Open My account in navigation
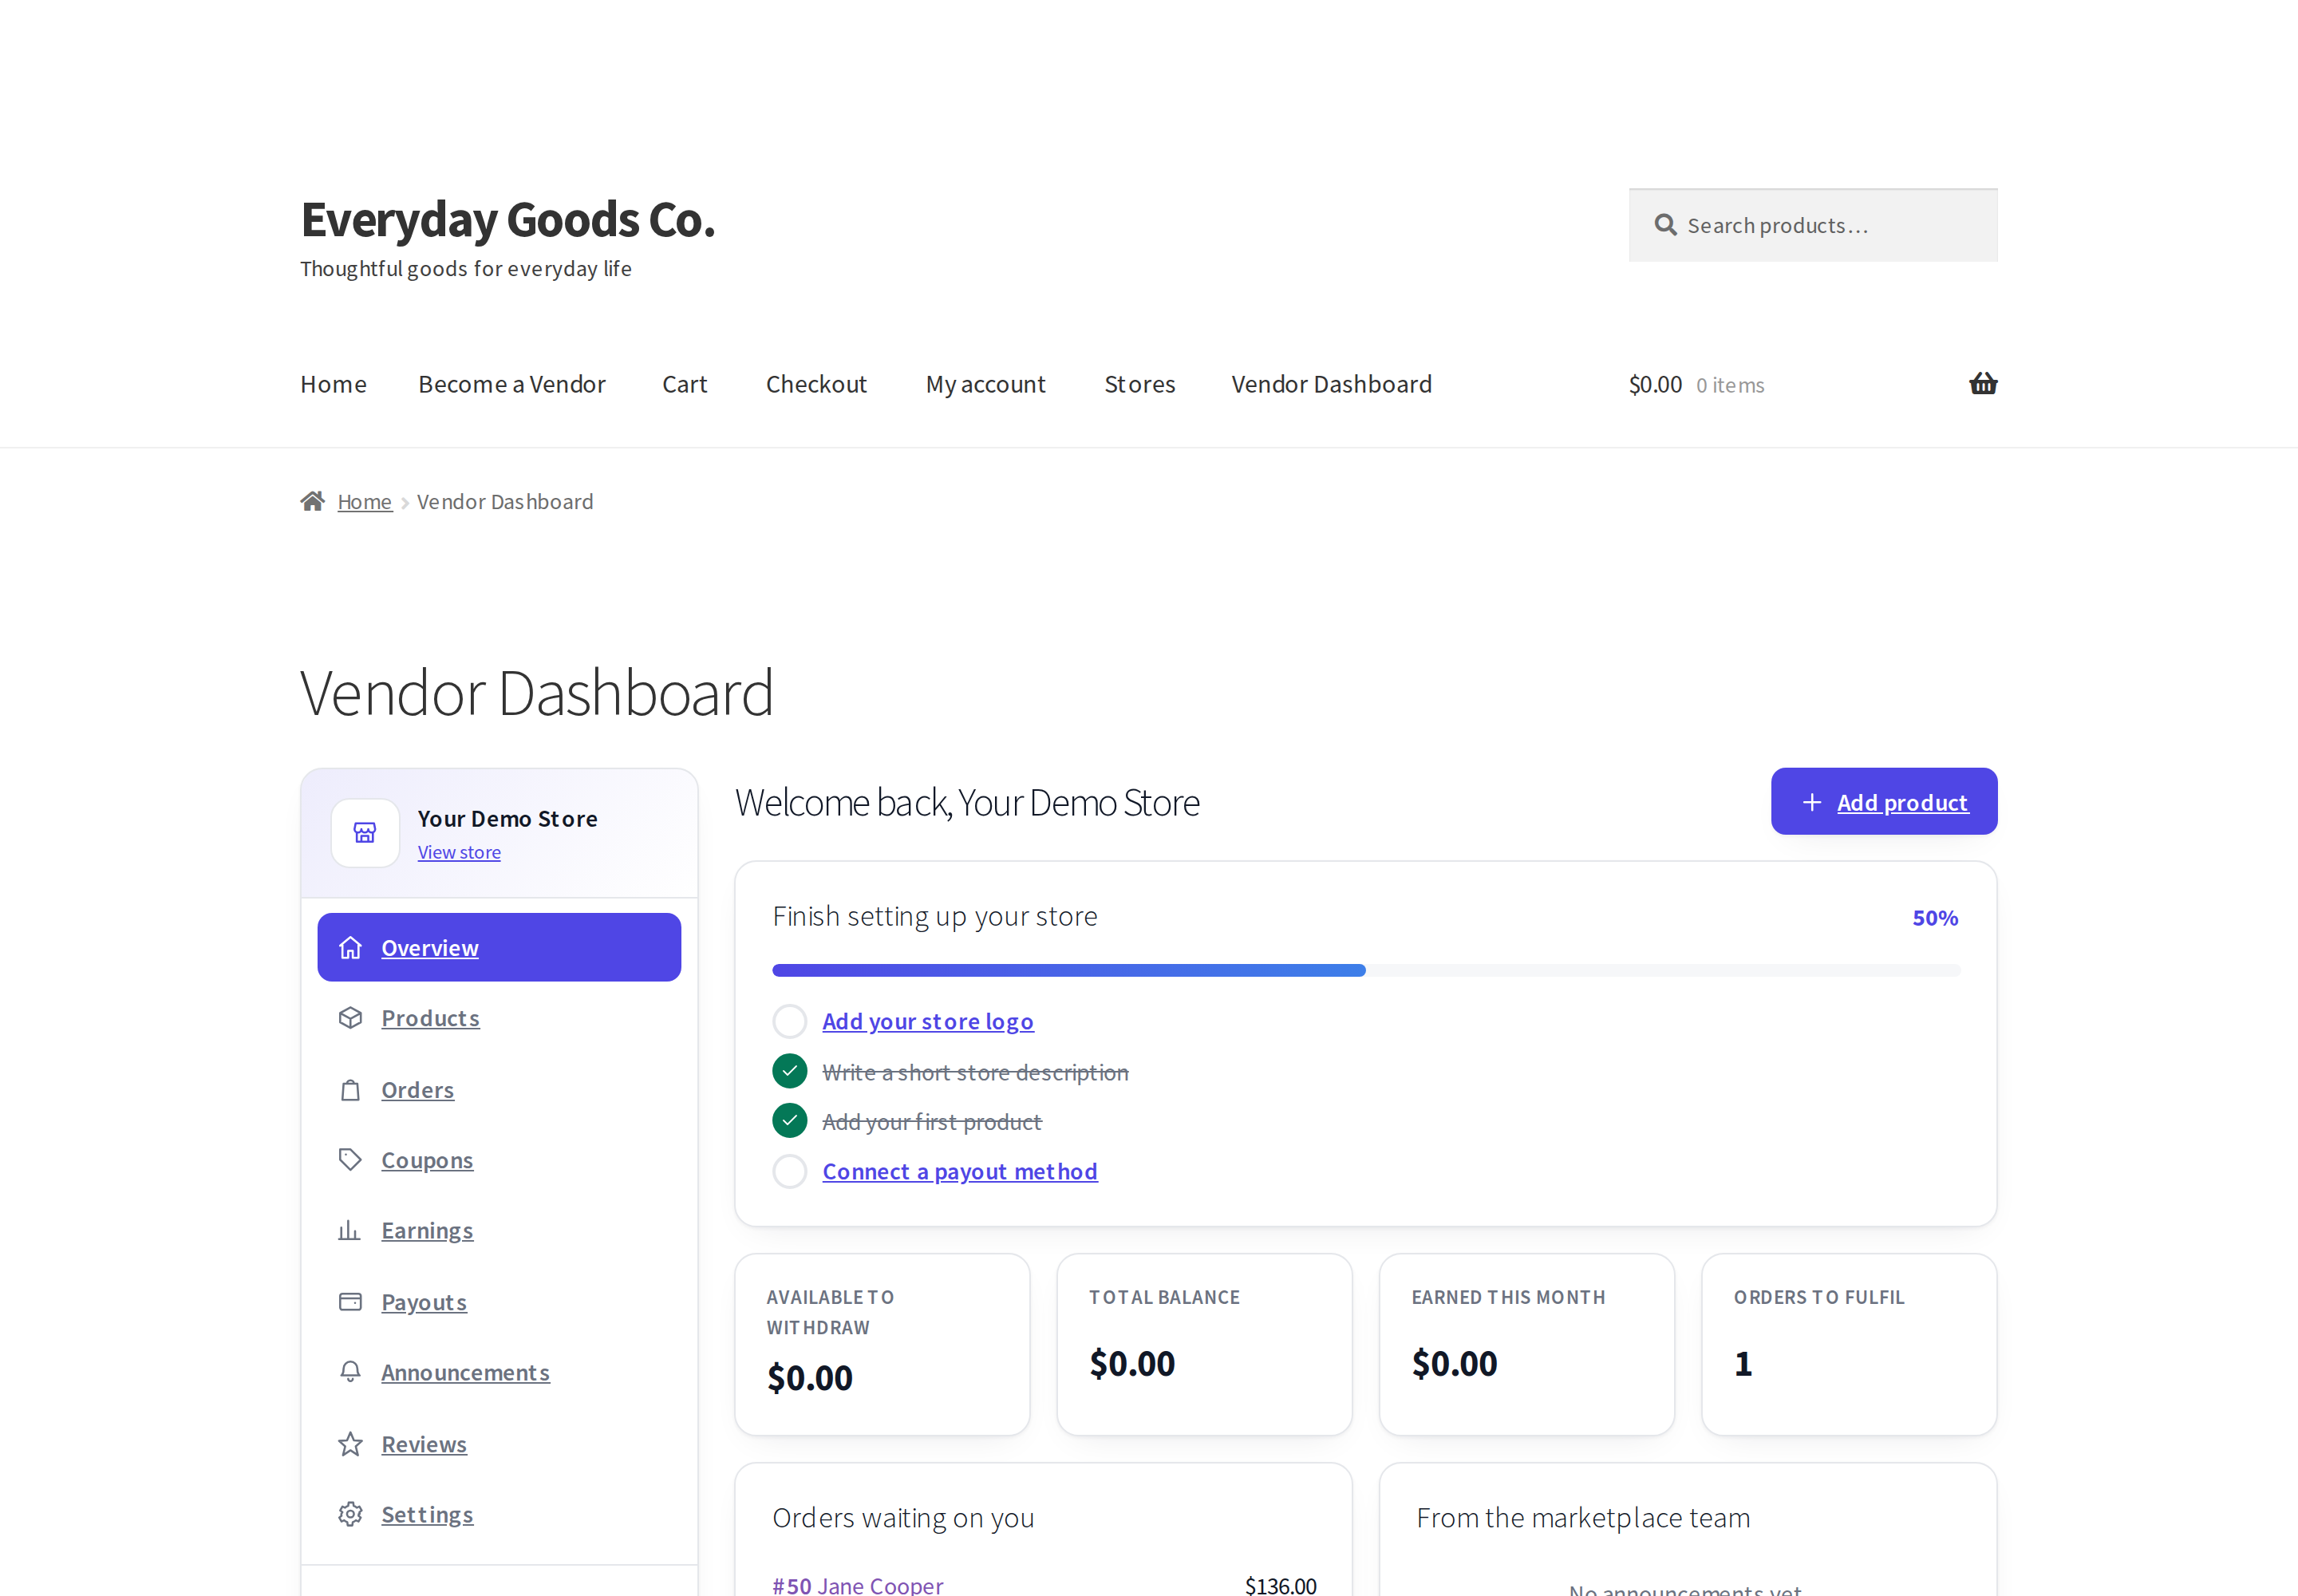Image resolution: width=2298 pixels, height=1596 pixels. [x=986, y=384]
